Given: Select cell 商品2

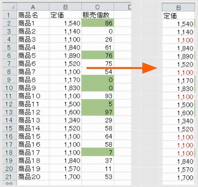Looking at the screenshot, I should click(33, 31).
